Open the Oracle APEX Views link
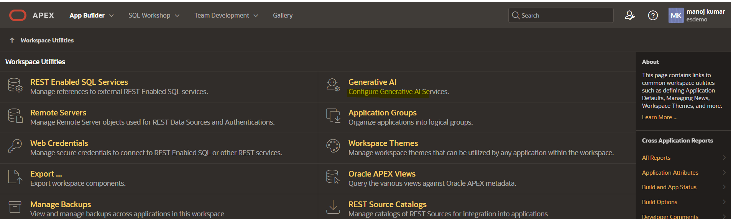The image size is (731, 219). [x=382, y=174]
